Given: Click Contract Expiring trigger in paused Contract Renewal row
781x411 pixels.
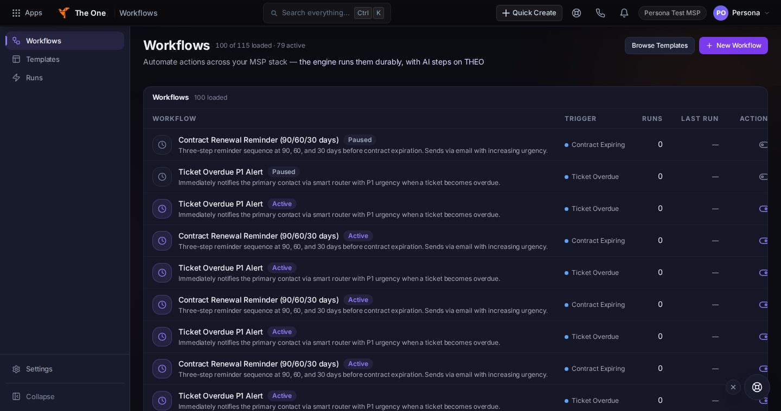Looking at the screenshot, I should tap(594, 145).
